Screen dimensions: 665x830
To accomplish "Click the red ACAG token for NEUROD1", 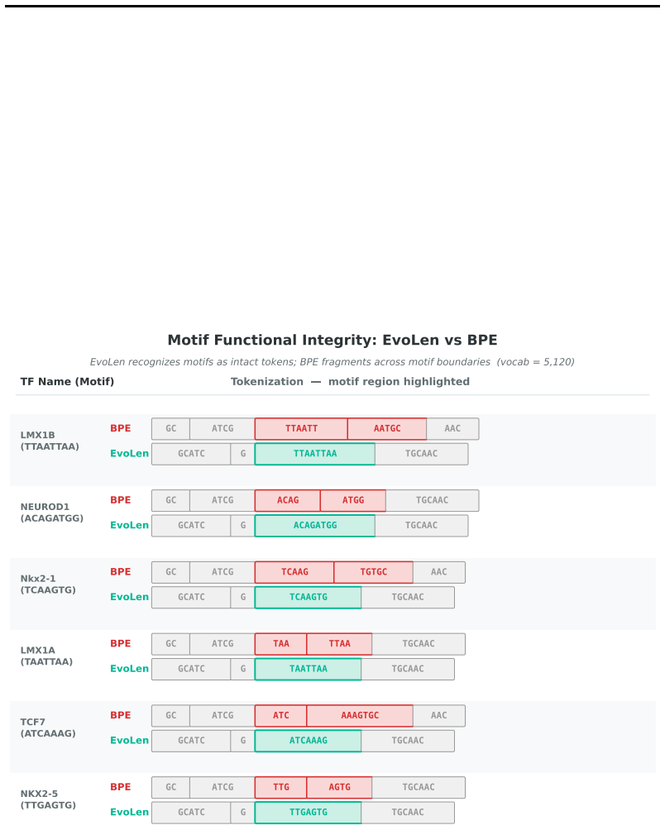I will click(x=288, y=500).
